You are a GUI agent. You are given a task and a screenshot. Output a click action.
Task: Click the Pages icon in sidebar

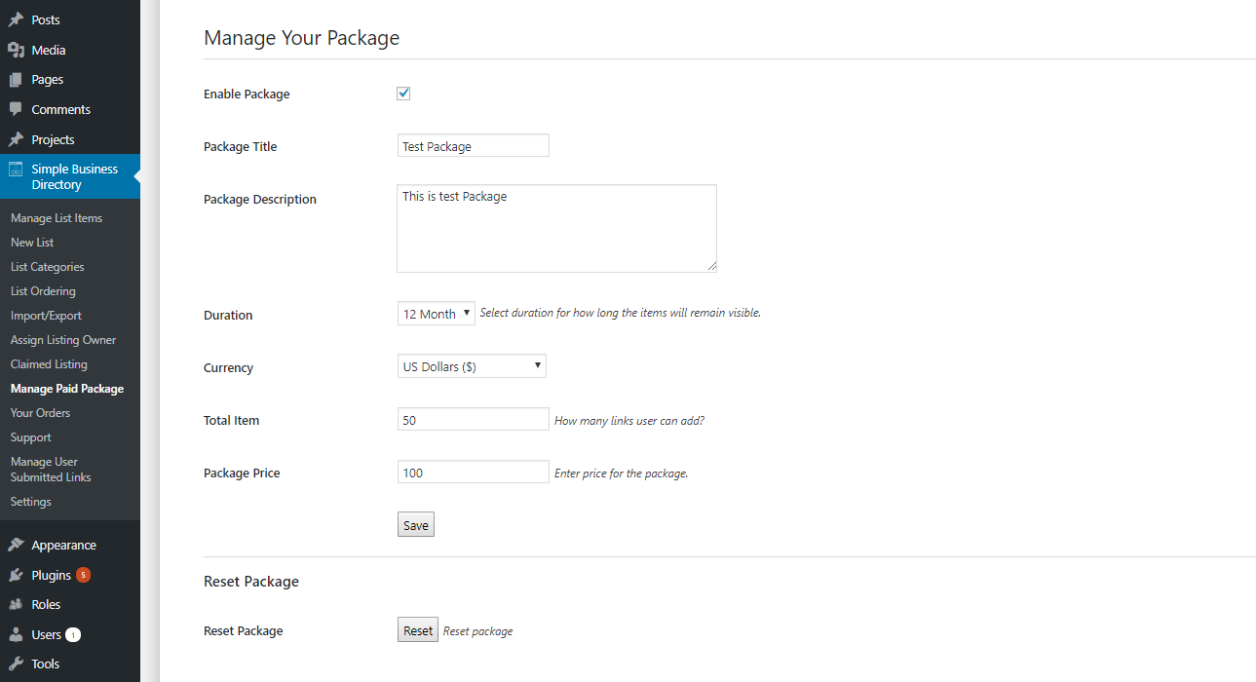click(x=16, y=80)
